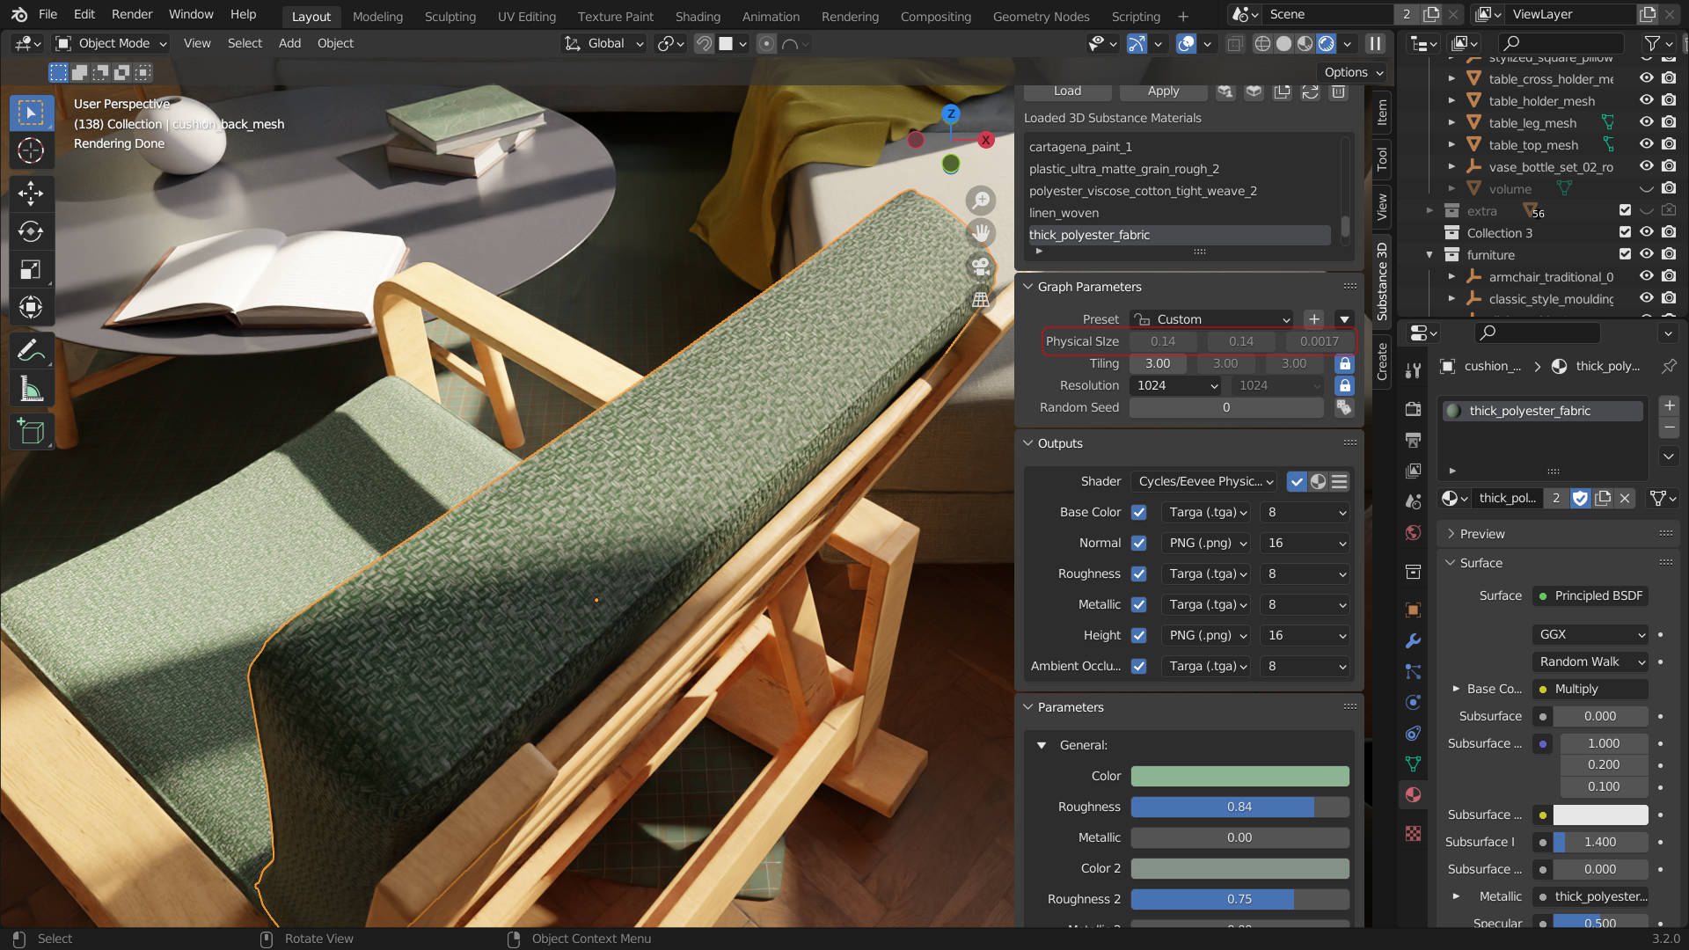The width and height of the screenshot is (1689, 950).
Task: Toggle the Tiling lock icon
Action: coord(1344,363)
